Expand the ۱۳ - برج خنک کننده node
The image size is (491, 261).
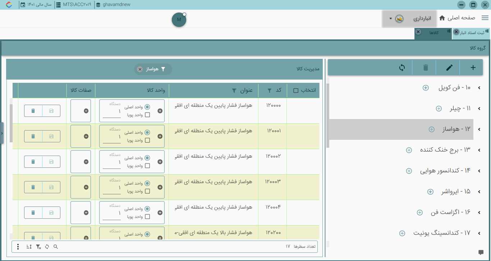click(479, 150)
